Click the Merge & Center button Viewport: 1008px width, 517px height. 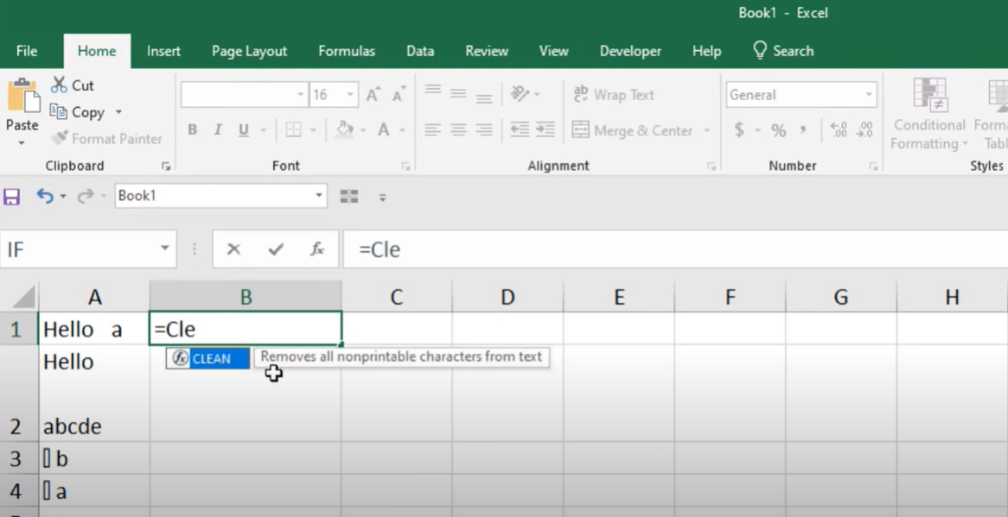633,131
